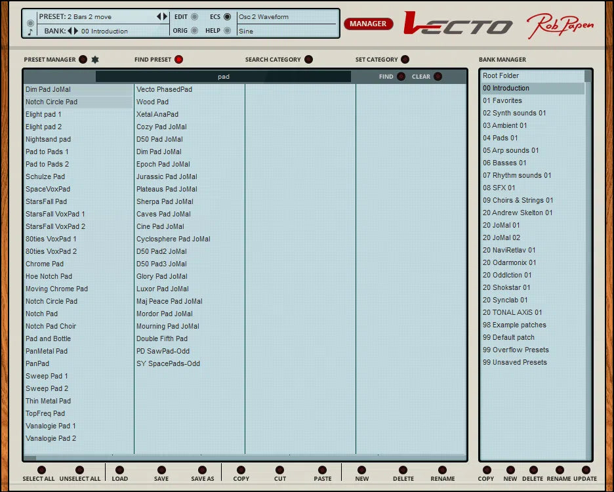Click the search field containing 'pad'
This screenshot has height=492, width=614.
click(224, 76)
